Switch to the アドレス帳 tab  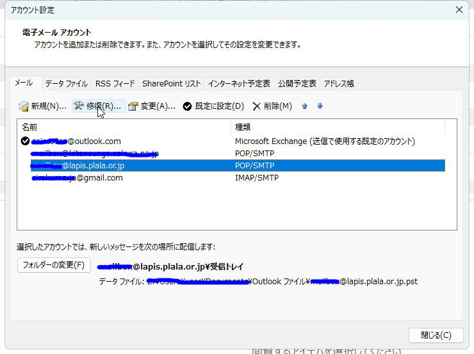click(339, 84)
